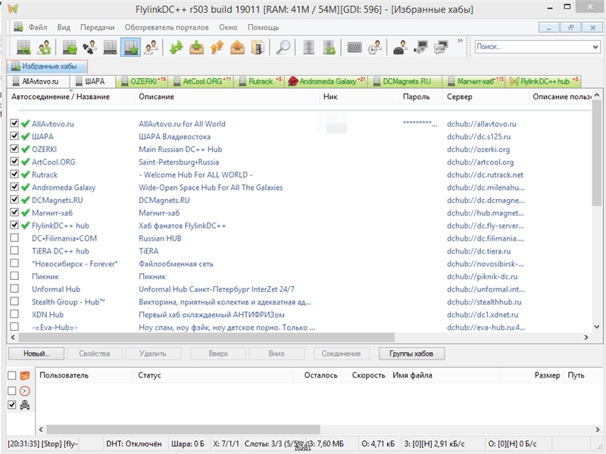Switch to the Andromeda Galaxy hub tab

326,82
